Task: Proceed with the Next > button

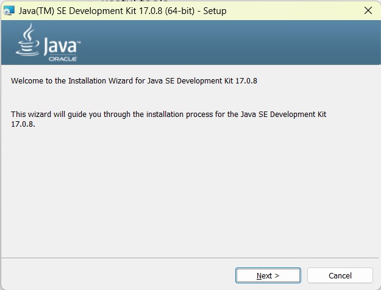Action: 268,275
